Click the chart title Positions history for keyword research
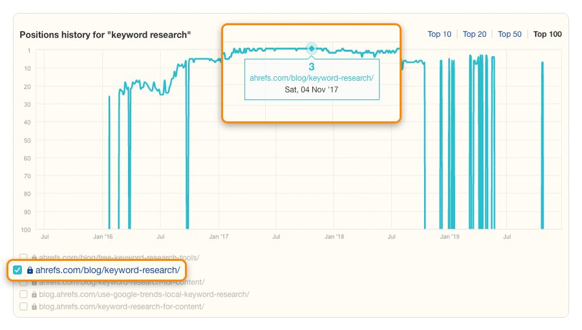 point(105,35)
